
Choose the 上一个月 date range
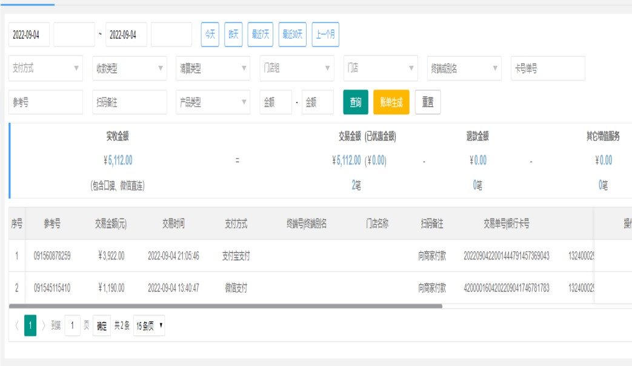pos(325,34)
